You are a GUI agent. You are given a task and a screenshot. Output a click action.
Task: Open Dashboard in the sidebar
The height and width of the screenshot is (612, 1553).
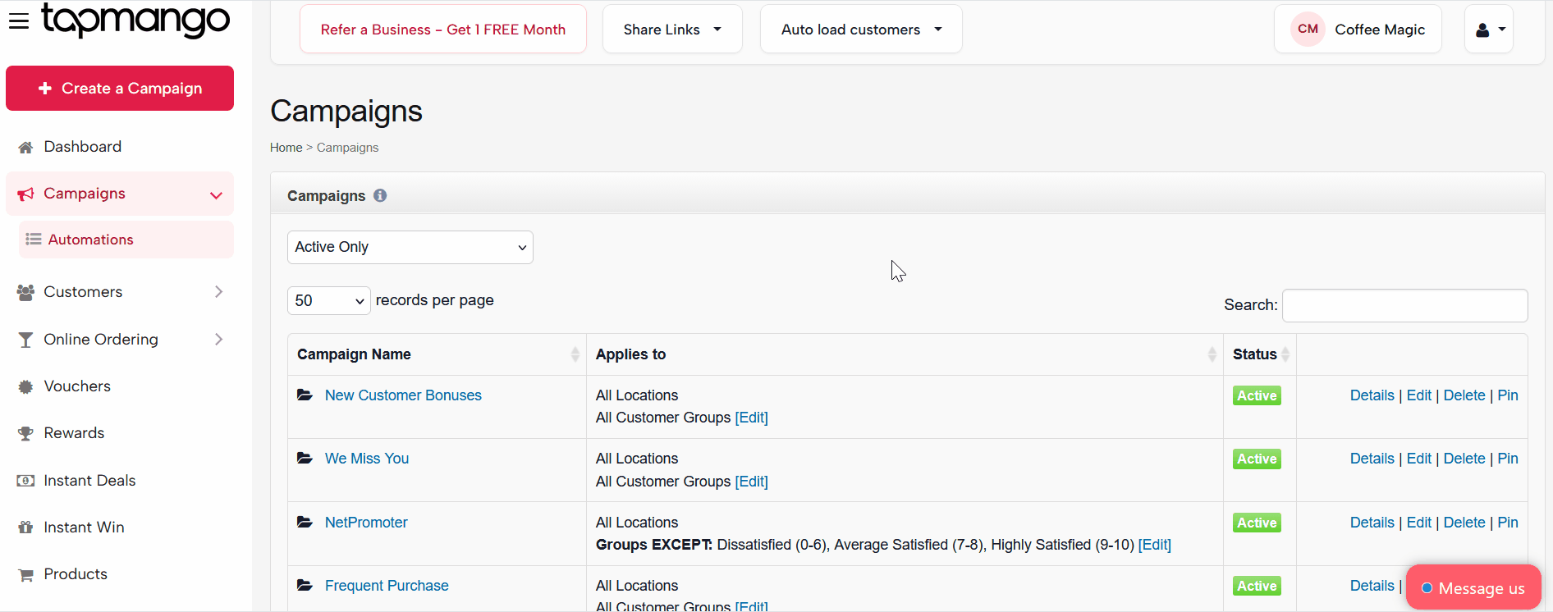(83, 147)
